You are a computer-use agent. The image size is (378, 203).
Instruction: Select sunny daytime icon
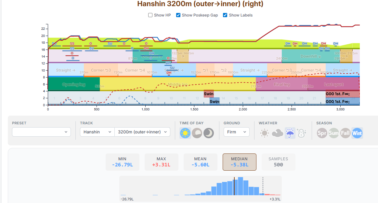[185, 133]
